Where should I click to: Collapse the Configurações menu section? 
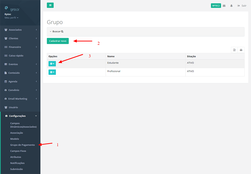pyautogui.click(x=17, y=116)
